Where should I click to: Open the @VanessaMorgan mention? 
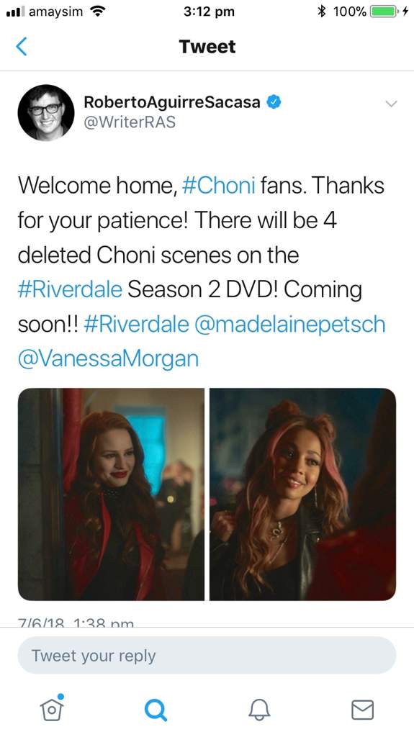[108, 358]
